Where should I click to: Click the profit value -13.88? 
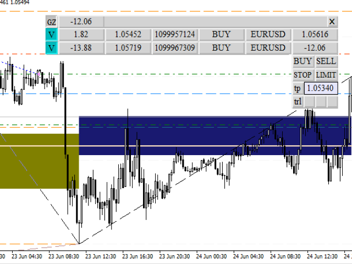(81, 48)
